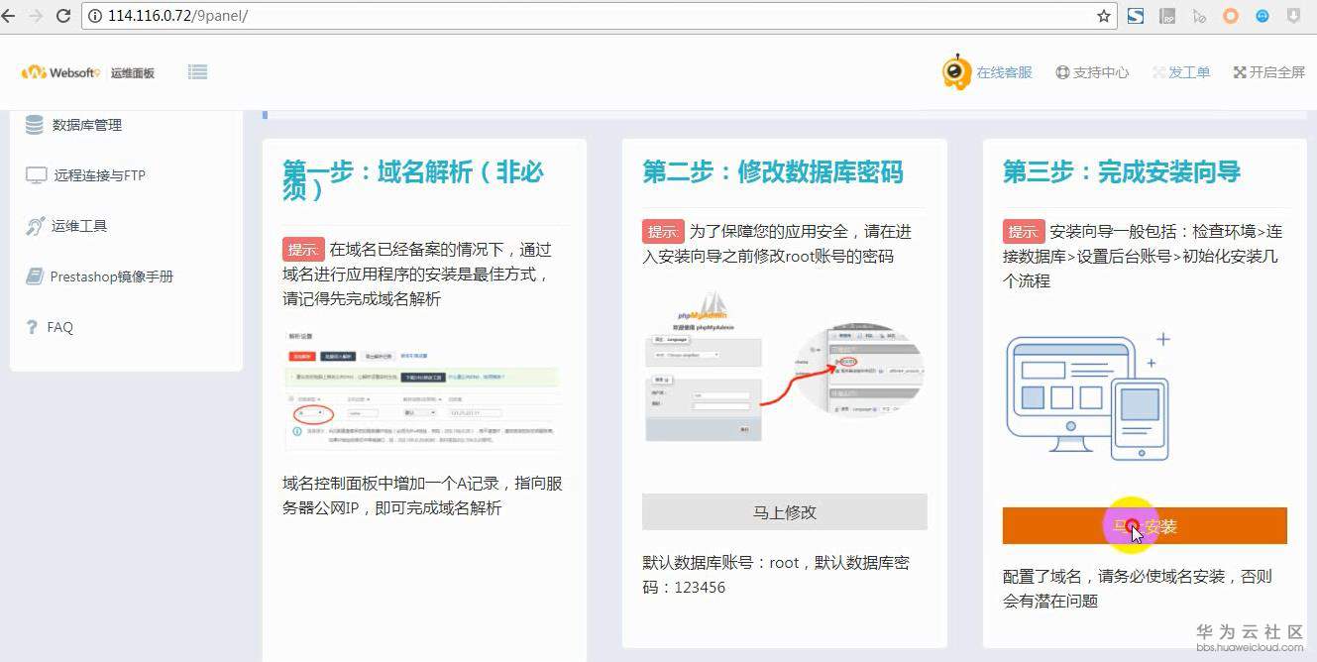Click the browser back arrow
The height and width of the screenshot is (662, 1317).
(x=8, y=16)
